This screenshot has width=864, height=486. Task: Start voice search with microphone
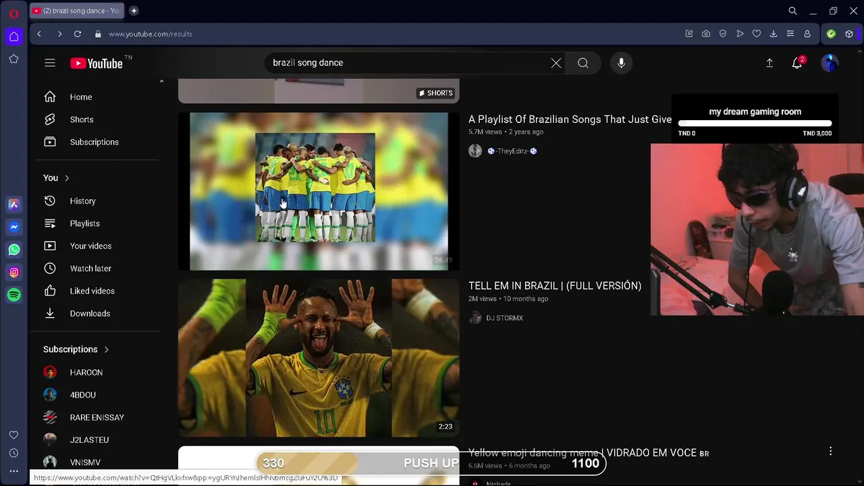coord(621,63)
